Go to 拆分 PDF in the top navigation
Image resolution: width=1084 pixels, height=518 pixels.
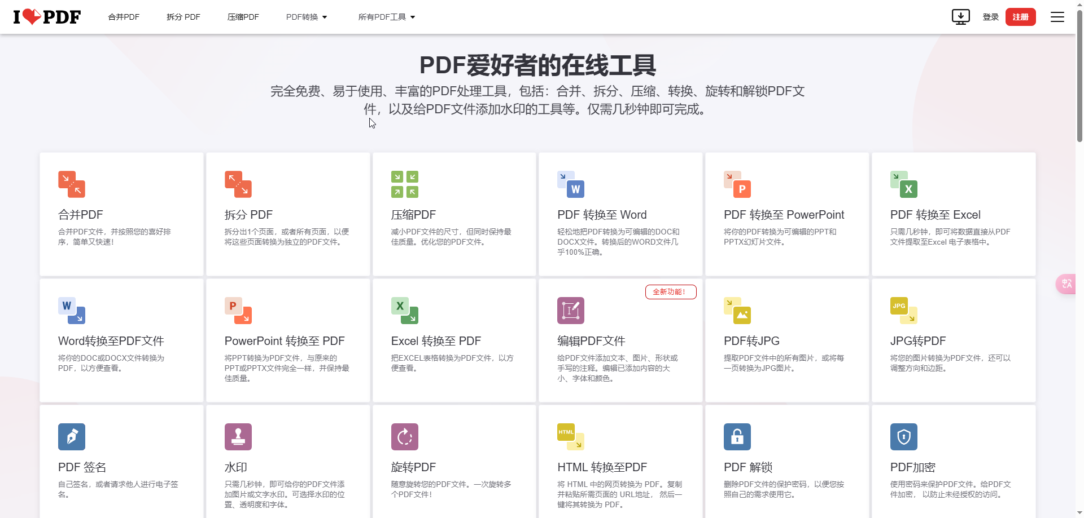(x=183, y=17)
